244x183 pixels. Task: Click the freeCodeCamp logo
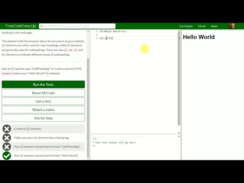pos(21,26)
